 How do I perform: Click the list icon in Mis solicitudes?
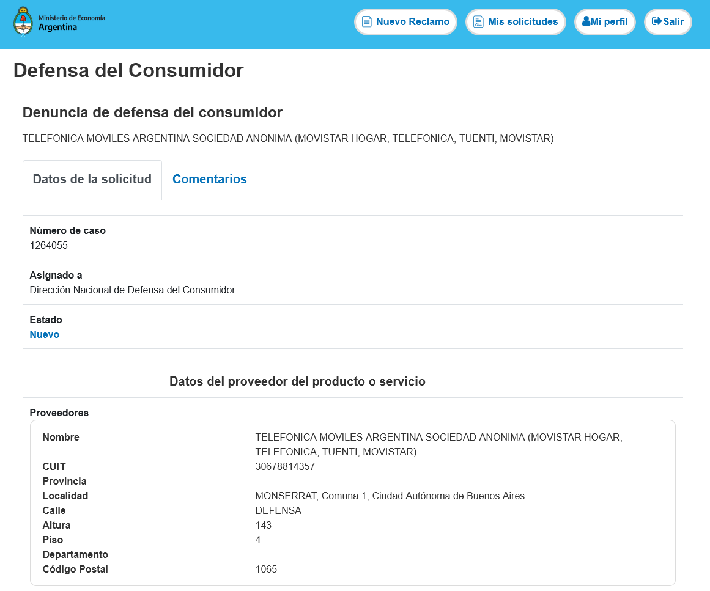pyautogui.click(x=478, y=22)
